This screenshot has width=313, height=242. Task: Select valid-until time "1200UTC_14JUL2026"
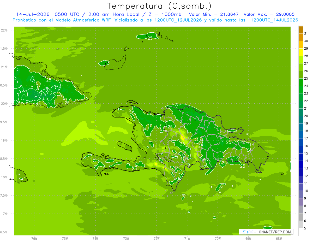[x=274, y=20]
